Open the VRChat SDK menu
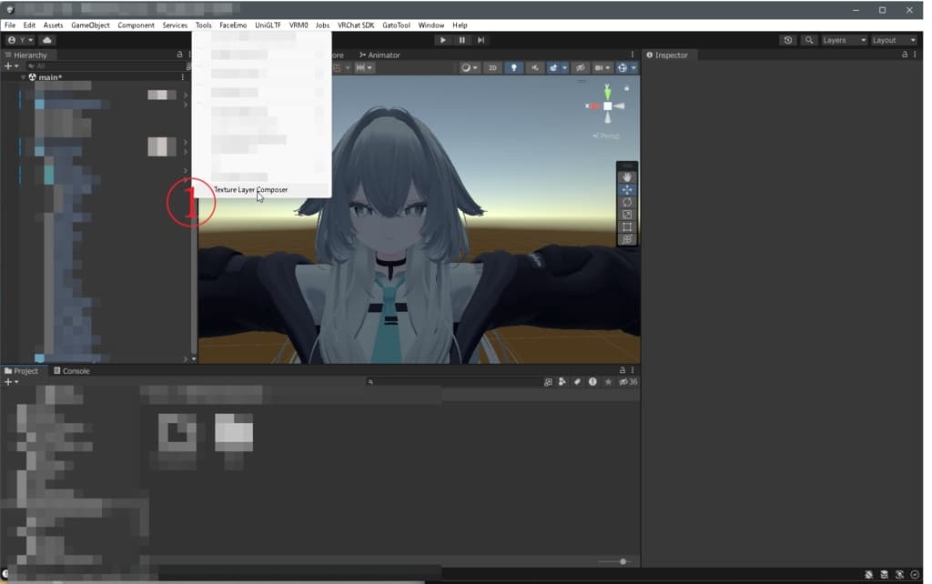Viewport: 932px width, 584px height. pyautogui.click(x=355, y=25)
